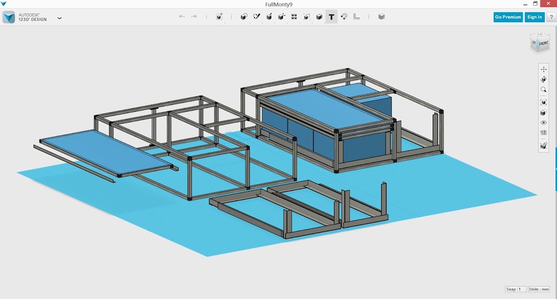Open the Pattern tool
The width and height of the screenshot is (557, 299).
(294, 17)
